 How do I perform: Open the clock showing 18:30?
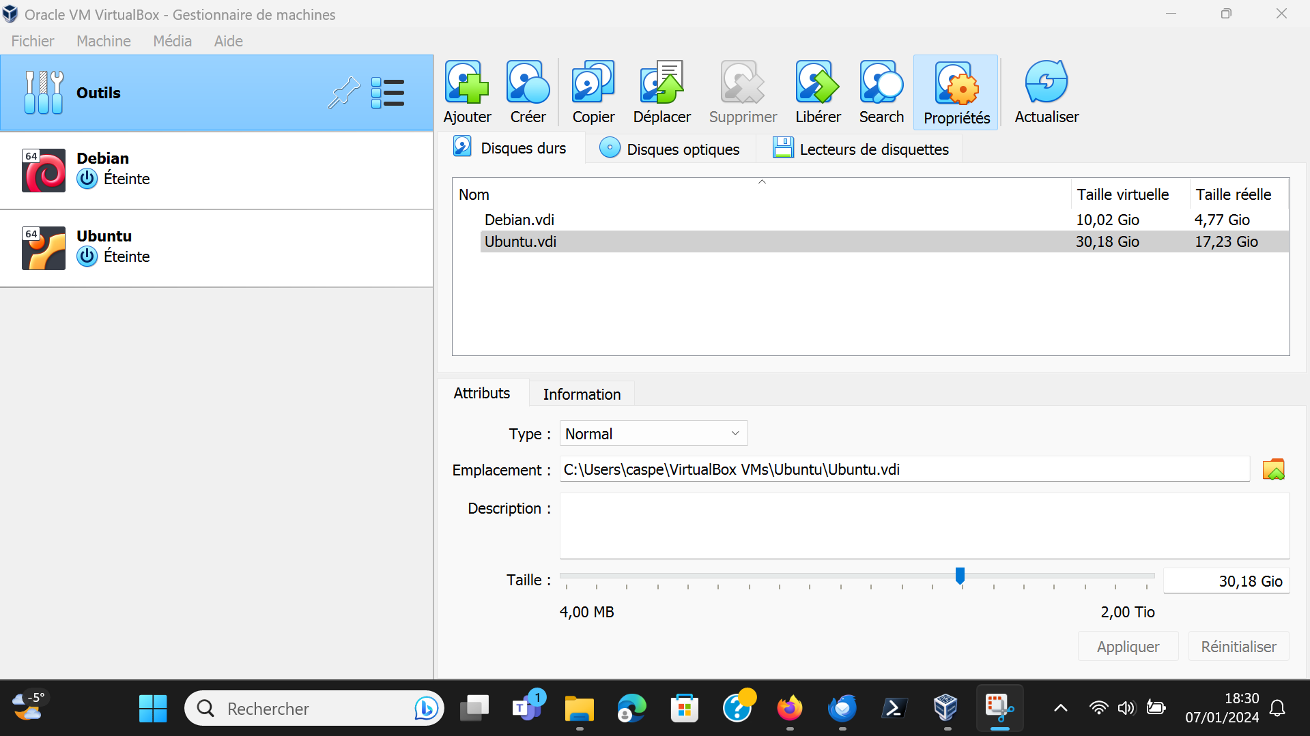(x=1222, y=708)
